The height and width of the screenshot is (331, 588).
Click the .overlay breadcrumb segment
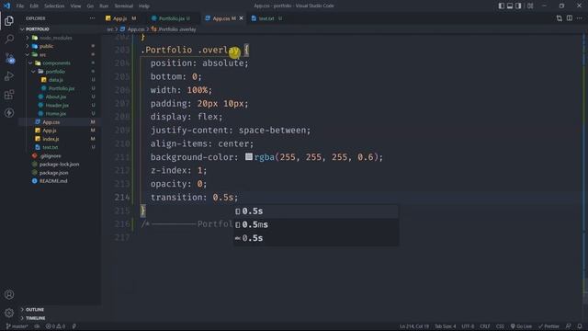coord(174,29)
